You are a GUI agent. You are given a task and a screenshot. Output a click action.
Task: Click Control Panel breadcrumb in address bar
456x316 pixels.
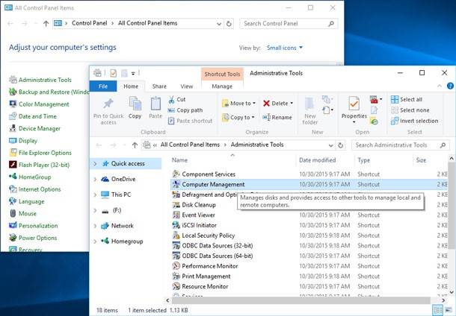point(89,23)
